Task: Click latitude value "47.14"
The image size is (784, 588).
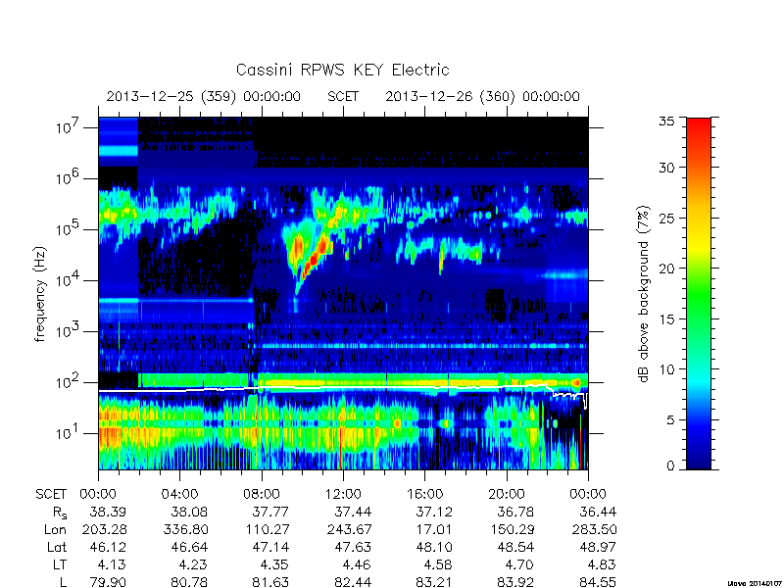Action: [270, 547]
